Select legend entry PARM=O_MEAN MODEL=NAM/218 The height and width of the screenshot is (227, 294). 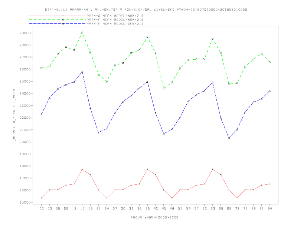click(115, 16)
